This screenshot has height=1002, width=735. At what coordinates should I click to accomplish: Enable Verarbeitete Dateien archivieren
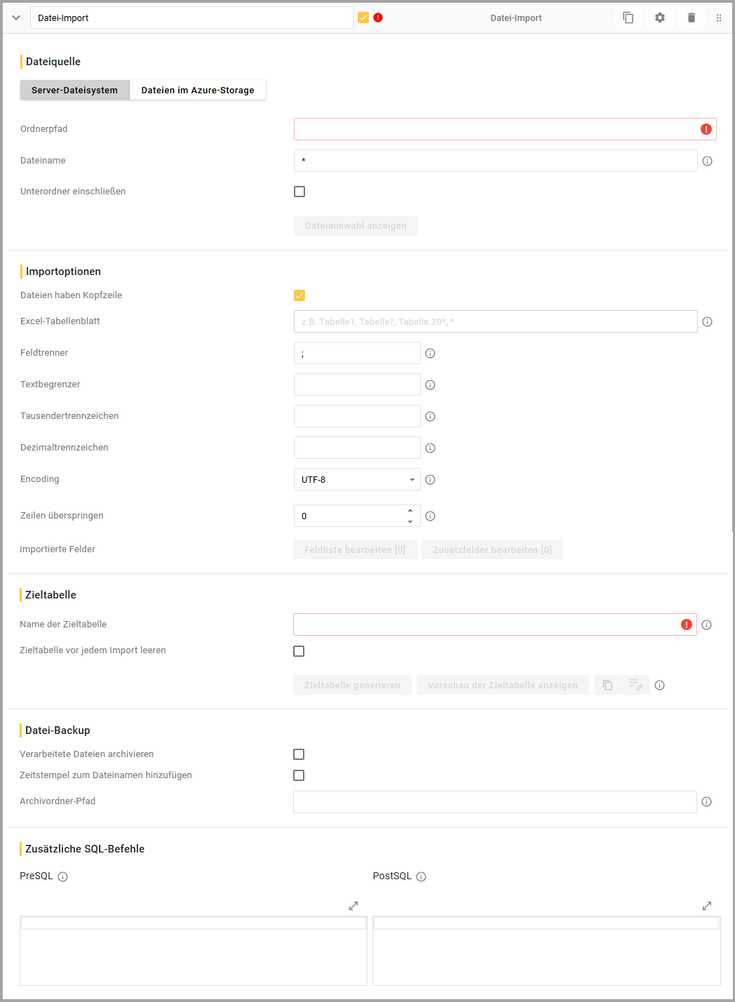[x=299, y=754]
